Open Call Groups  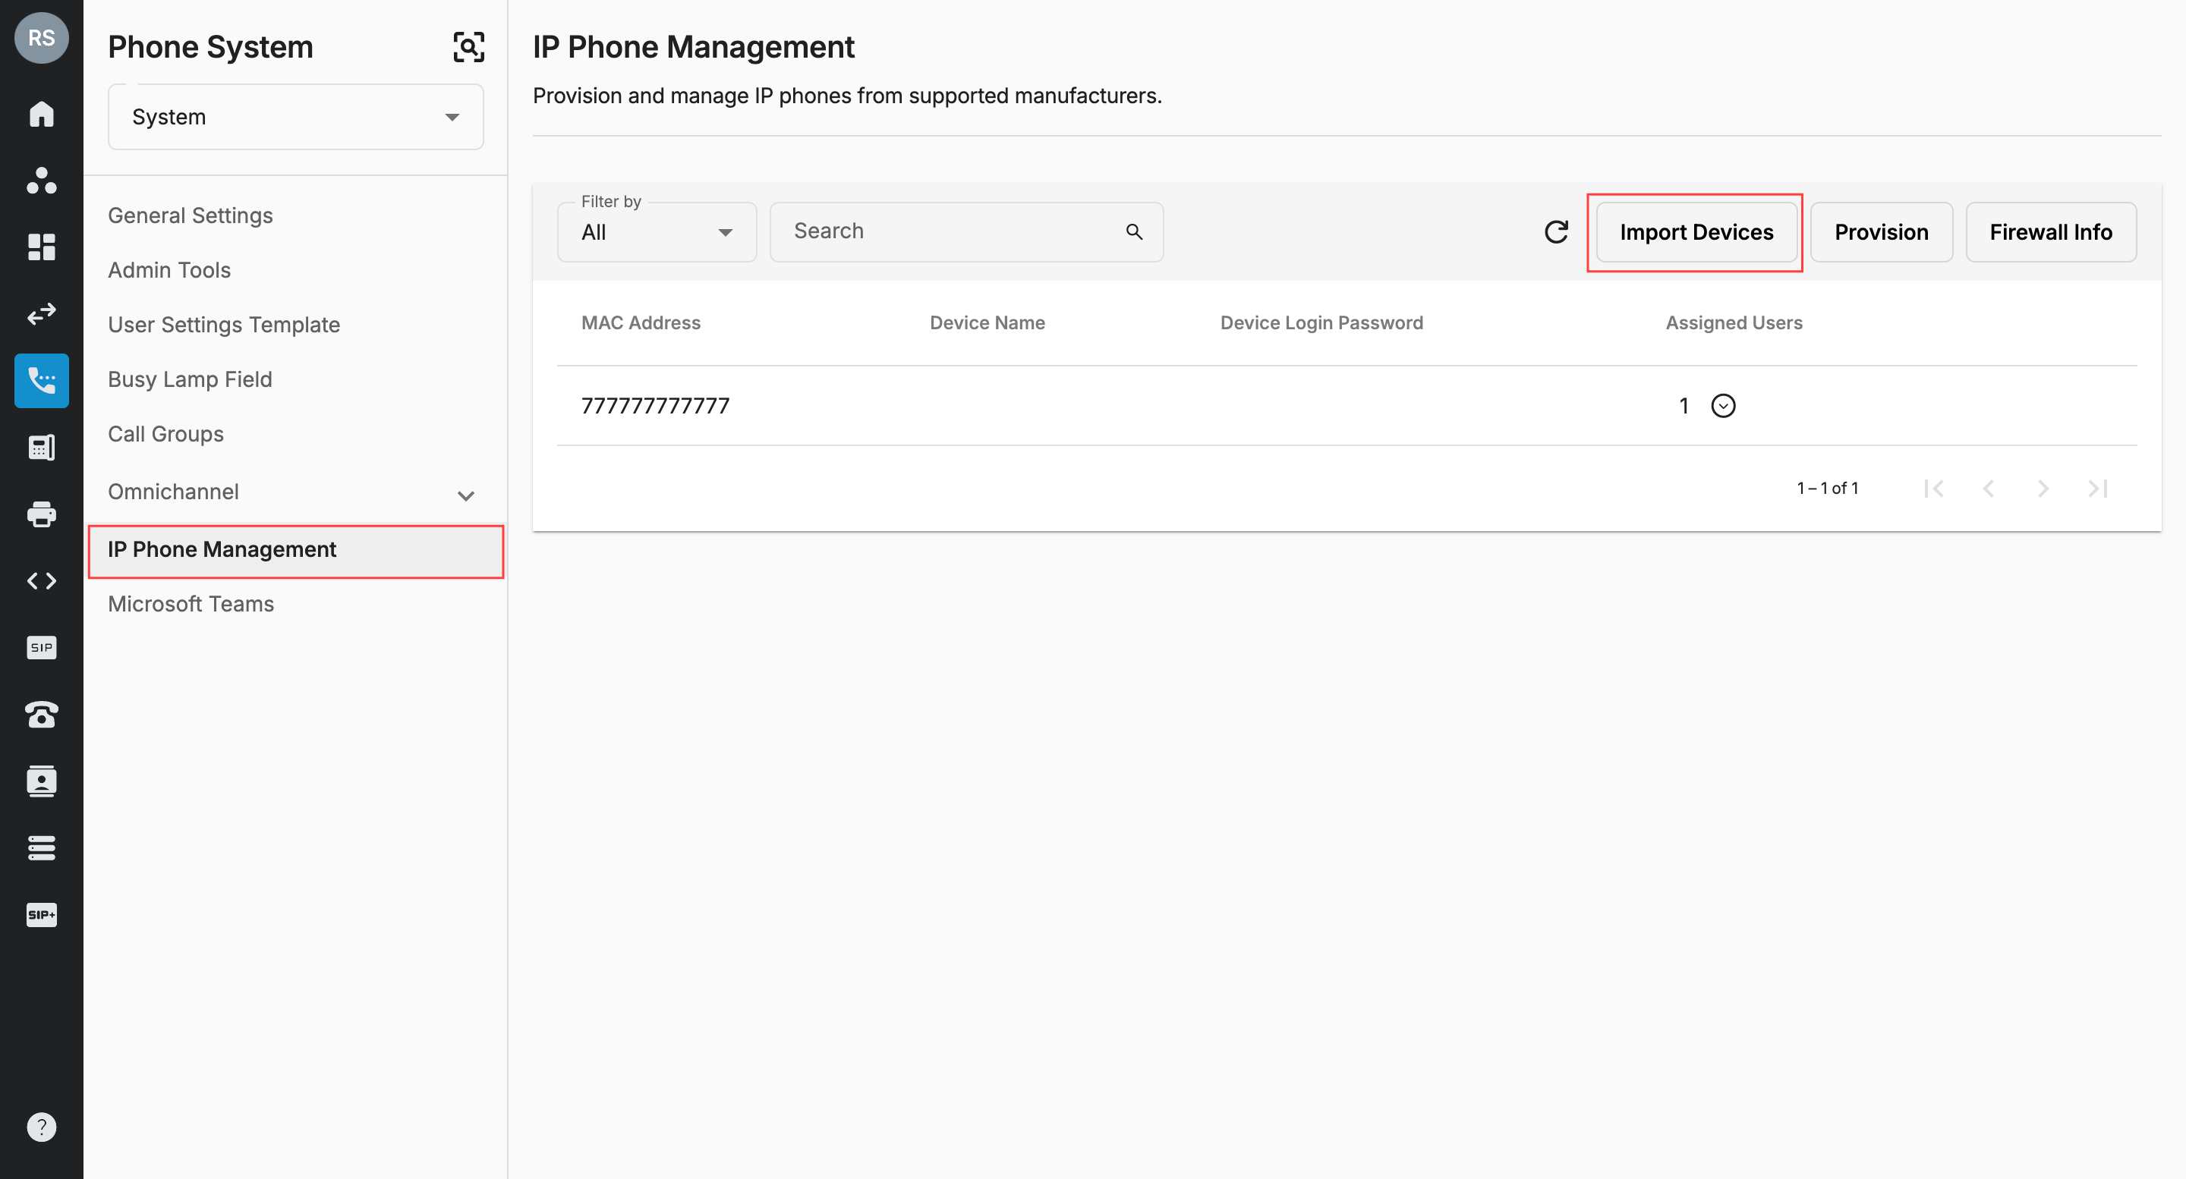165,434
